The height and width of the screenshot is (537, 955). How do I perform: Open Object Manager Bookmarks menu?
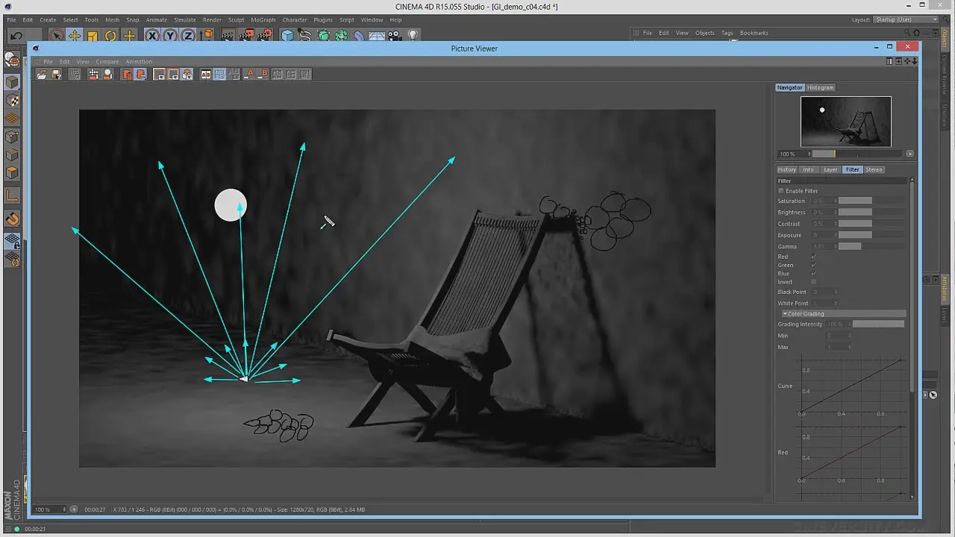pos(754,33)
